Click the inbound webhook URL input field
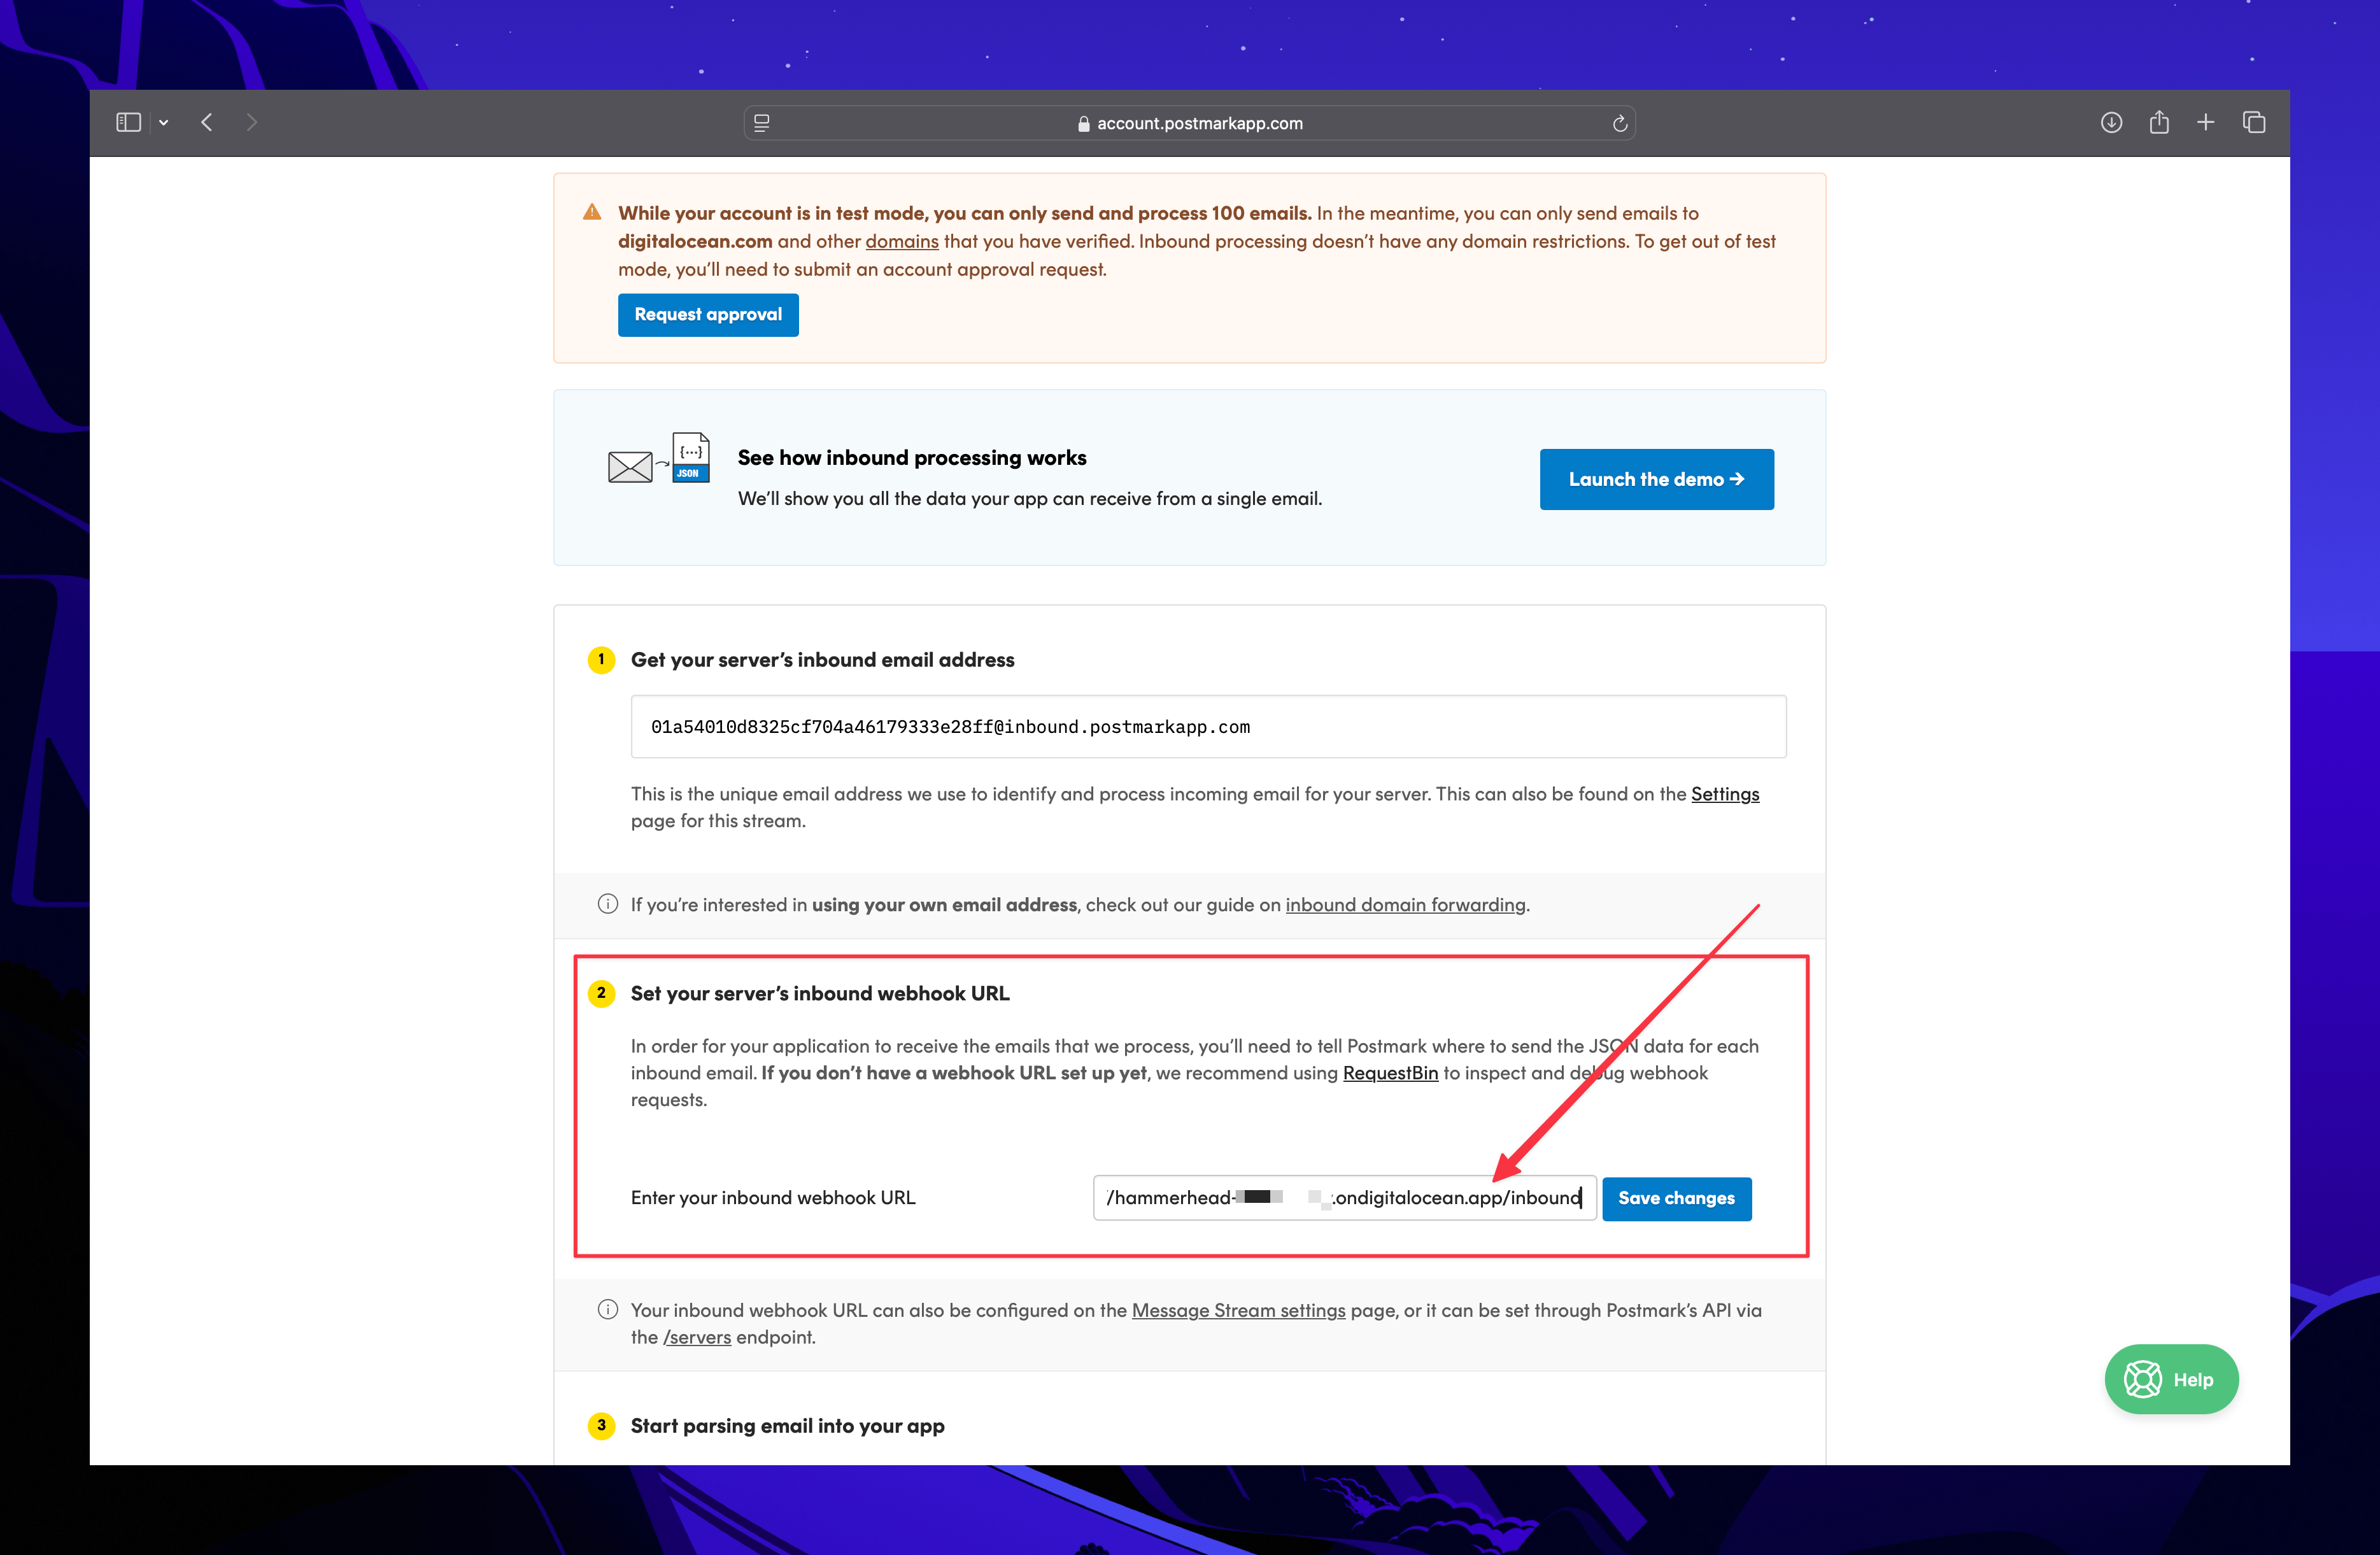This screenshot has width=2380, height=1555. click(1344, 1198)
